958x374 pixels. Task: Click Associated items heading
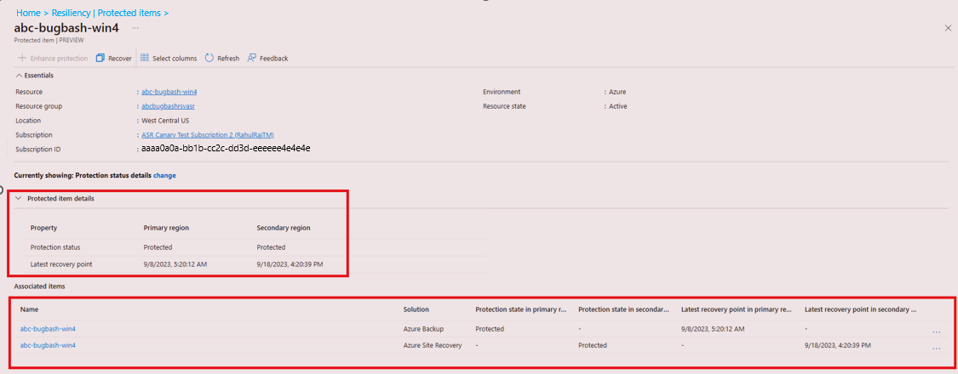(40, 286)
